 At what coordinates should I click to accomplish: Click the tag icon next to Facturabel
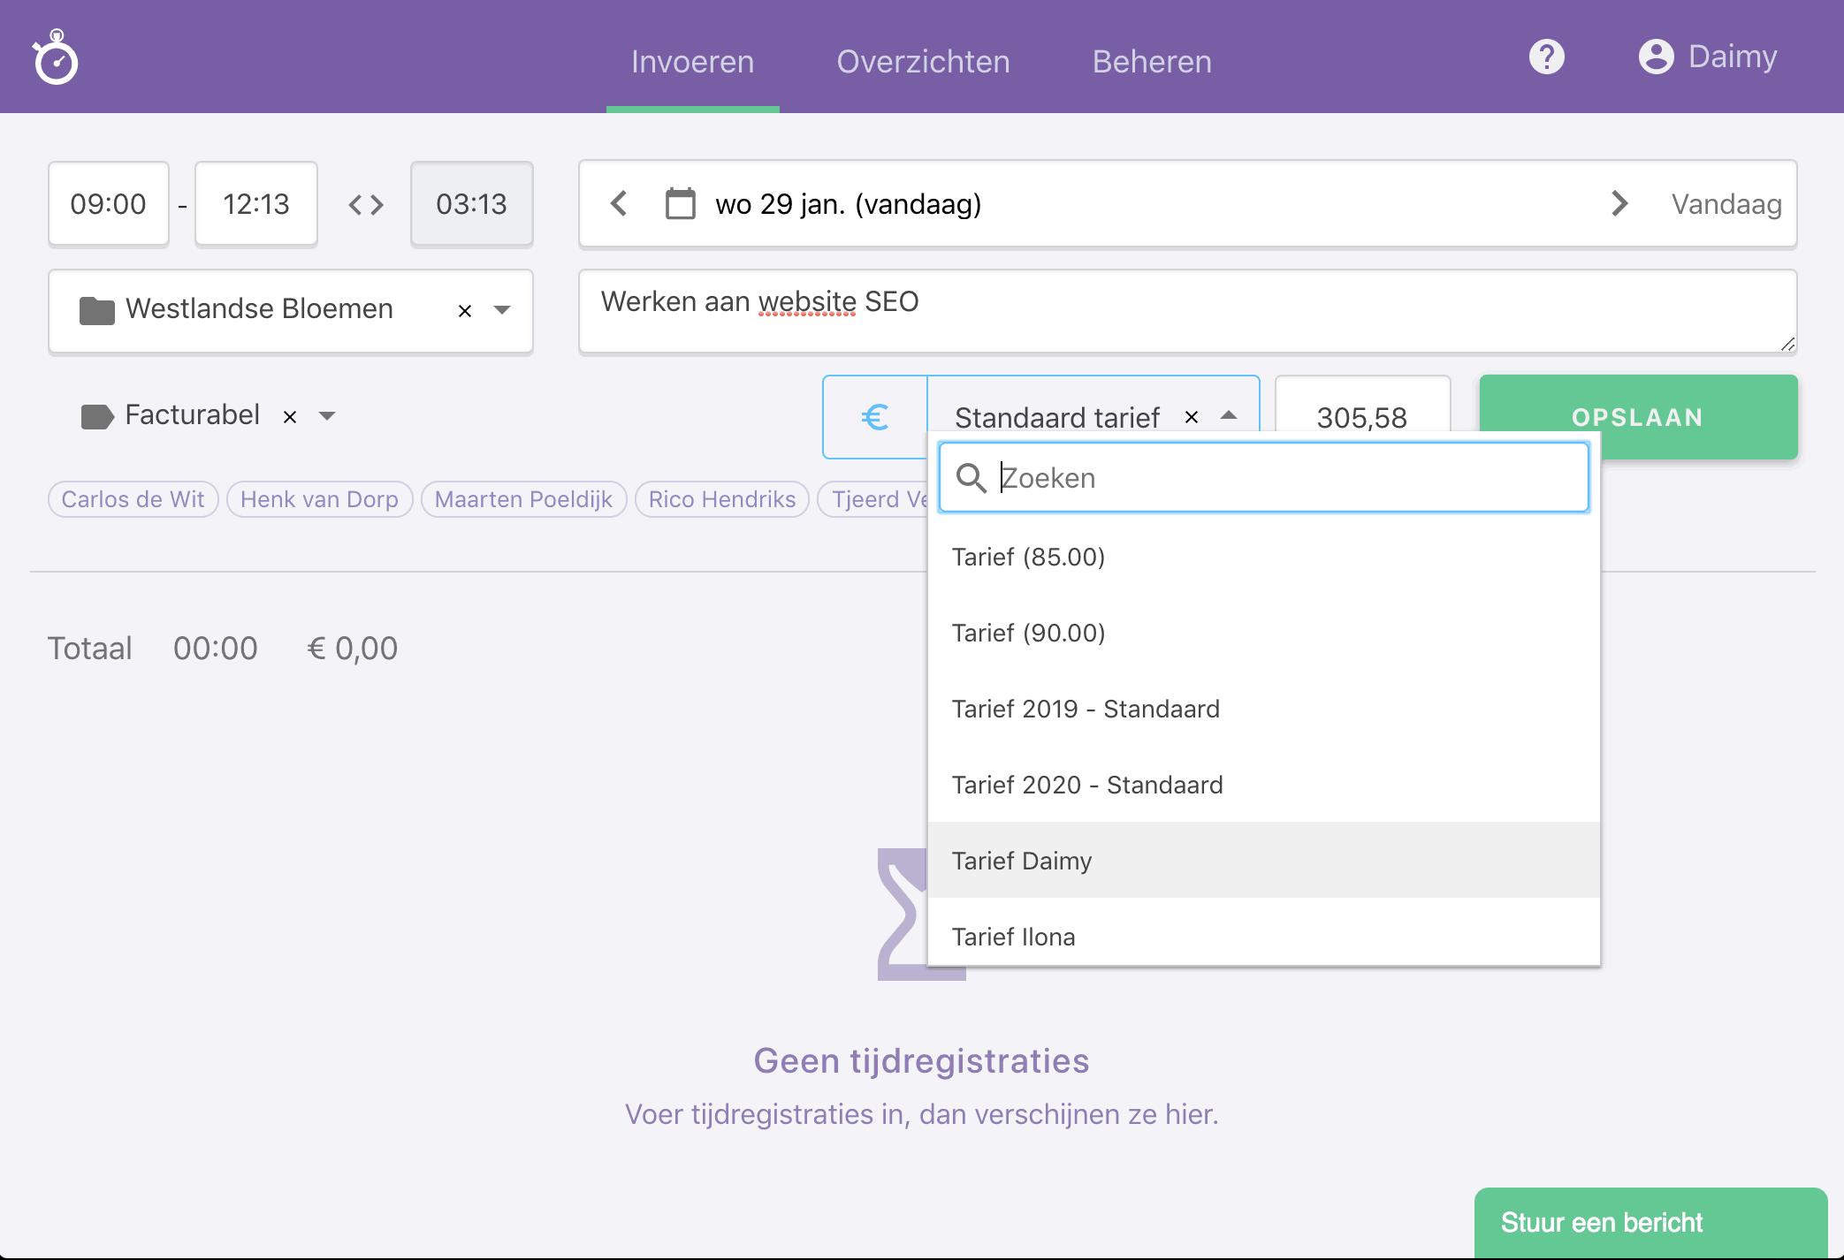(x=97, y=415)
